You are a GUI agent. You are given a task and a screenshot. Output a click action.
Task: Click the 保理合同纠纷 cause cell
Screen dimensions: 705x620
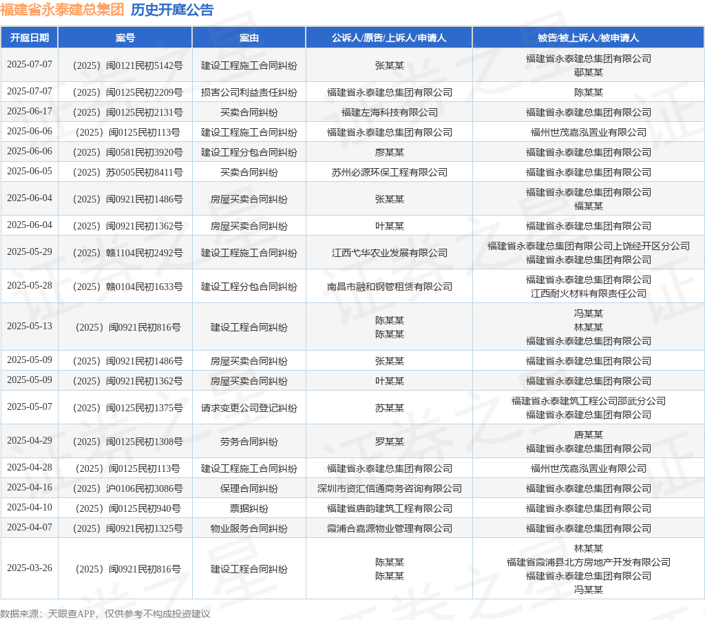249,488
